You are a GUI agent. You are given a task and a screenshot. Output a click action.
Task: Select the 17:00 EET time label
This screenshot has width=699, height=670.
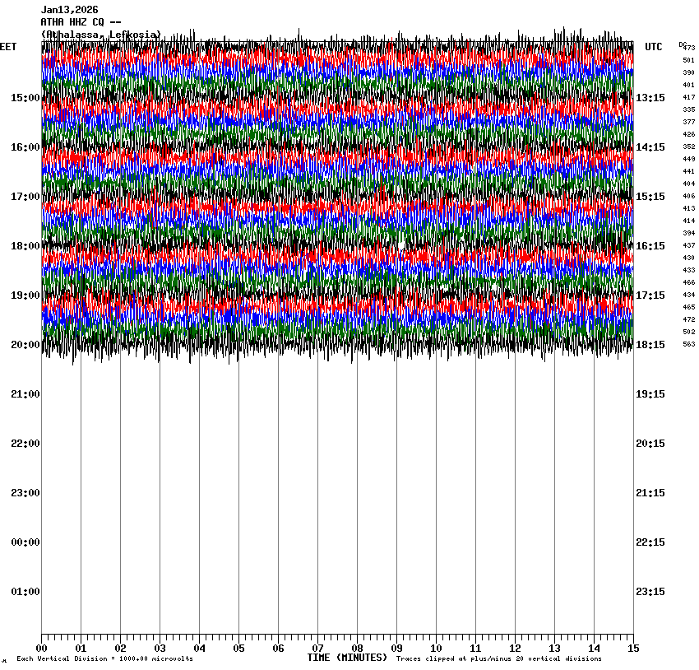(25, 197)
